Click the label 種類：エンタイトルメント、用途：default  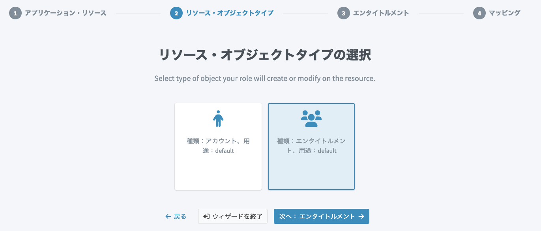click(311, 146)
